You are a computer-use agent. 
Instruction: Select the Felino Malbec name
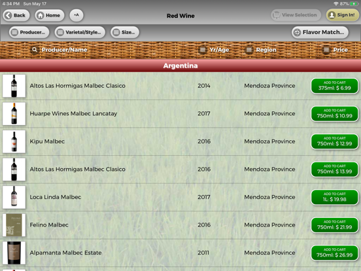[x=49, y=225]
